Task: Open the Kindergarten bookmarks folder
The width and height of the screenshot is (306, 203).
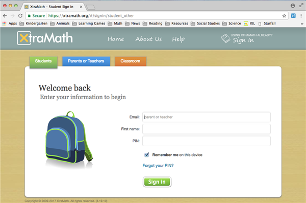Action: tap(33, 24)
